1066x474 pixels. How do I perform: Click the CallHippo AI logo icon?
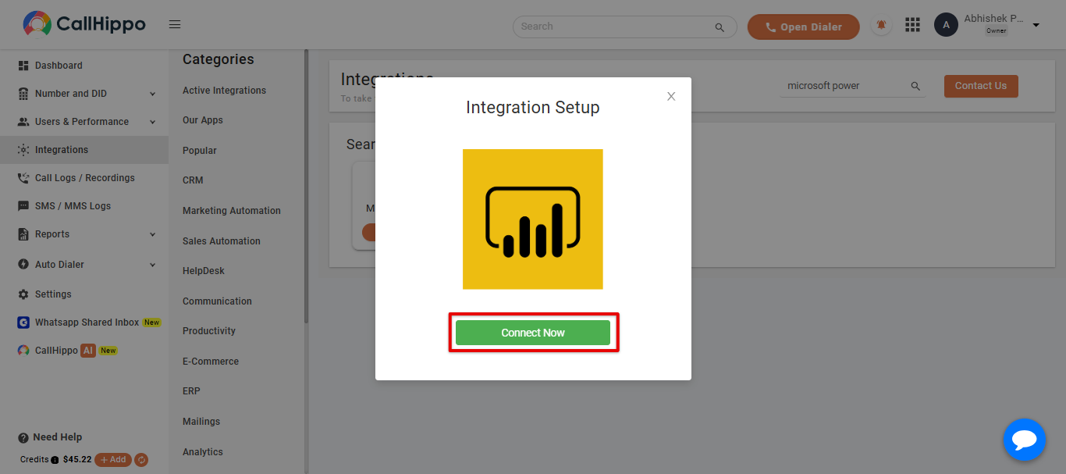(x=23, y=351)
